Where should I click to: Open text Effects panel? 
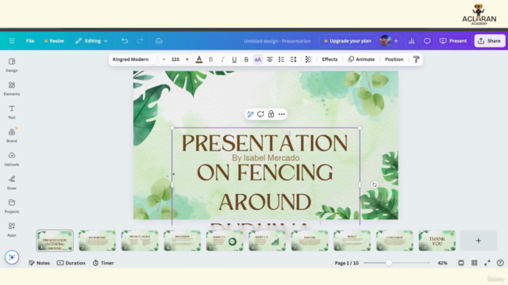tap(329, 59)
